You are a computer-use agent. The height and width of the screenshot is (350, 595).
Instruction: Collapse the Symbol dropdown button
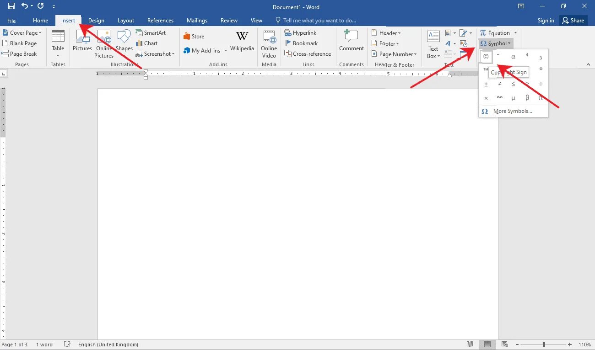coord(496,43)
